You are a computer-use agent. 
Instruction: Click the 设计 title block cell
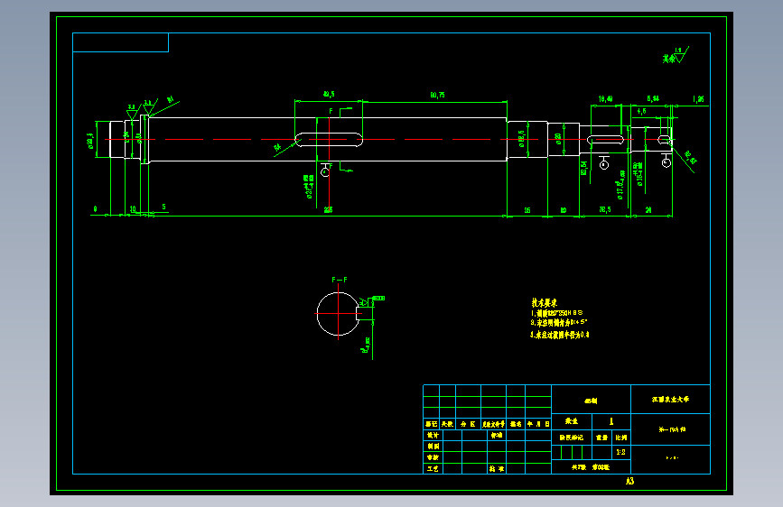(x=433, y=435)
